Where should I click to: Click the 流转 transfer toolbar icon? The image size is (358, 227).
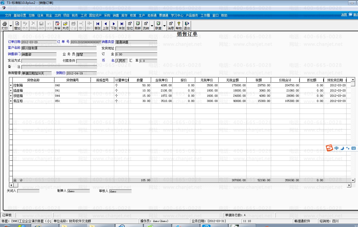[146, 25]
